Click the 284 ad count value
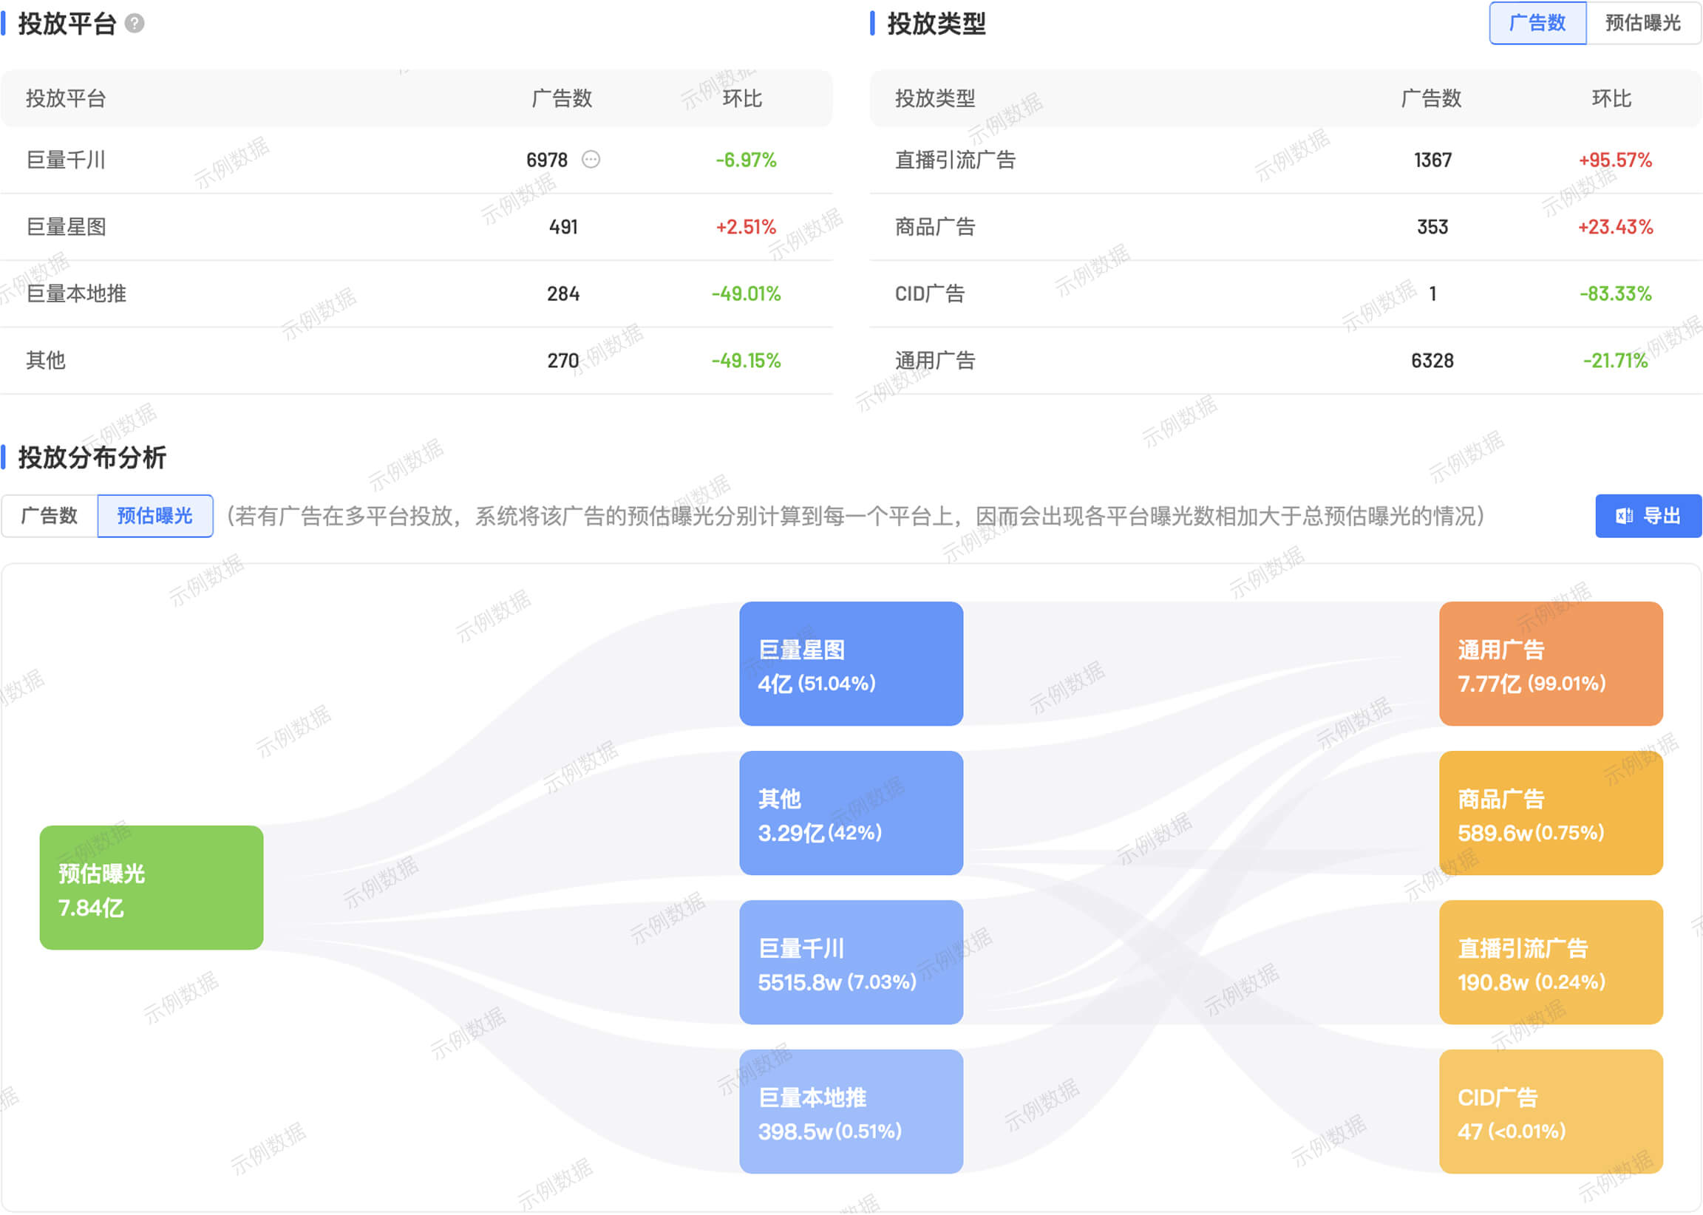 563,293
